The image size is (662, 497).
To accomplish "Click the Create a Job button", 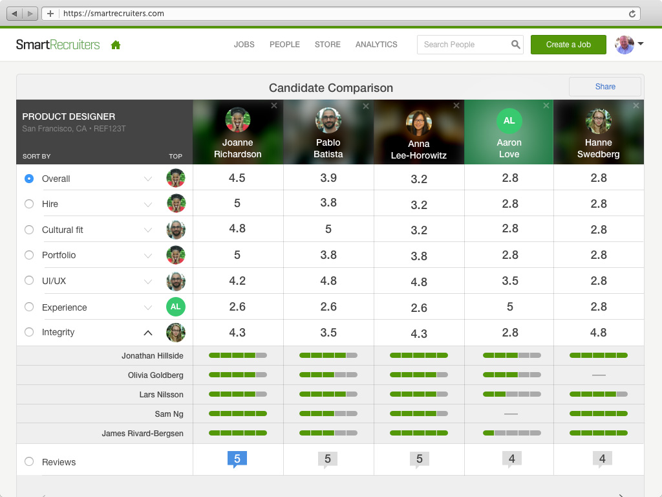I will pos(568,45).
